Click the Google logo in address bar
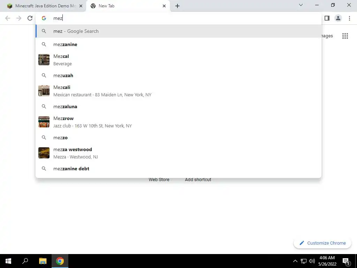The width and height of the screenshot is (357, 268). coord(44,18)
